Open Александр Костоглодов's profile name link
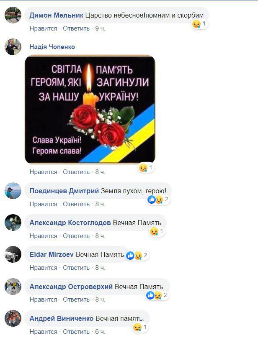 pyautogui.click(x=70, y=223)
